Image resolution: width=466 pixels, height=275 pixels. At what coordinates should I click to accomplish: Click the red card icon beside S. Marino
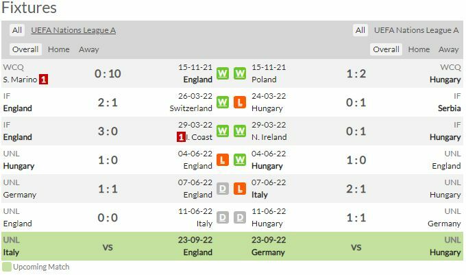pos(44,80)
